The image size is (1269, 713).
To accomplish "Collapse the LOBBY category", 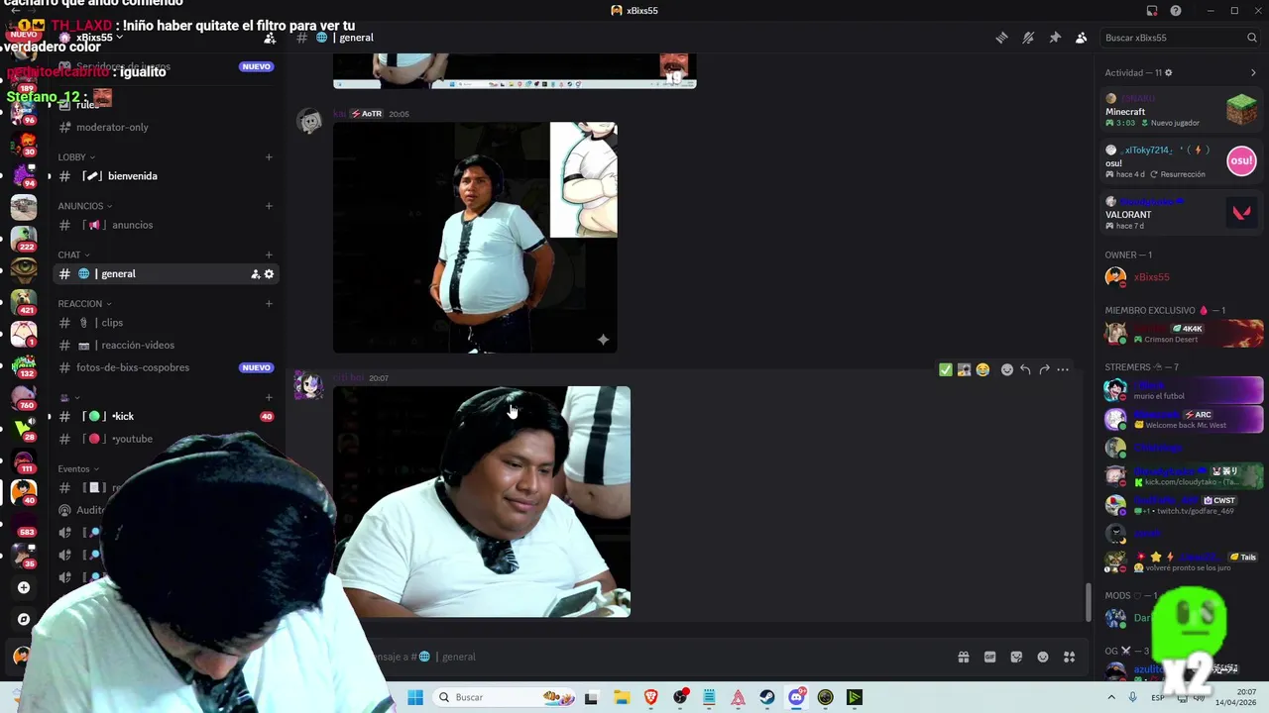I will pos(76,157).
